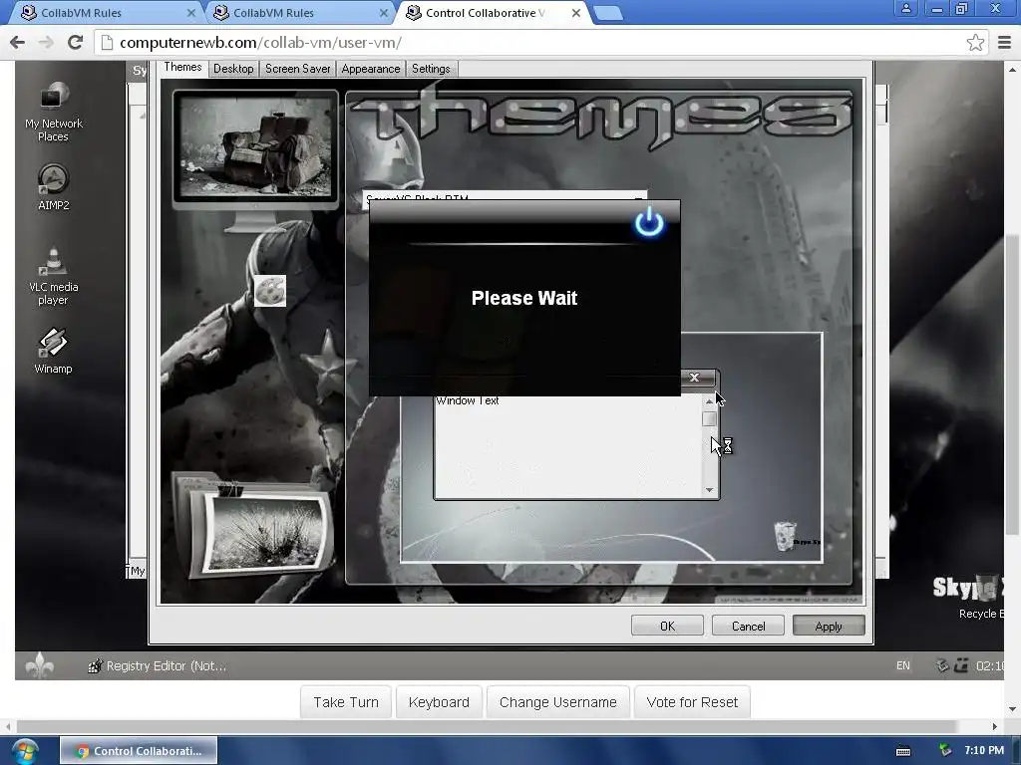The height and width of the screenshot is (765, 1021).
Task: Click the down arrow of the preview window scrollbar
Action: click(x=709, y=490)
